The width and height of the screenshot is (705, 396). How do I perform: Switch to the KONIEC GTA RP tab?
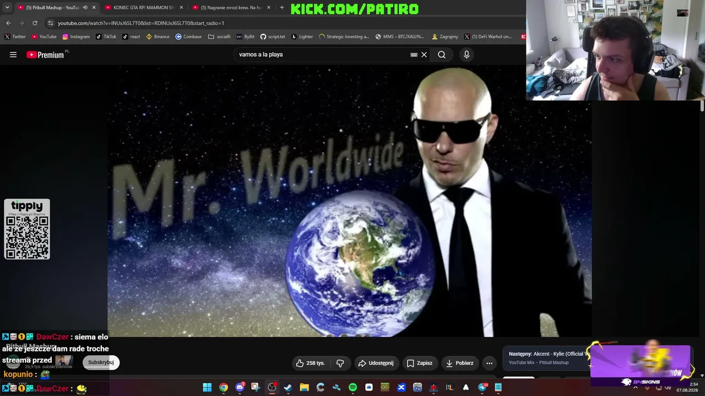coord(143,8)
